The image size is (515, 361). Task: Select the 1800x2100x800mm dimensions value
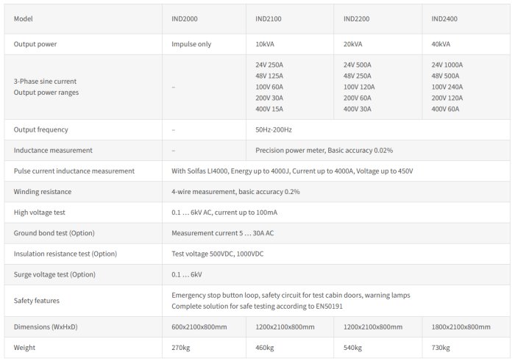(461, 326)
